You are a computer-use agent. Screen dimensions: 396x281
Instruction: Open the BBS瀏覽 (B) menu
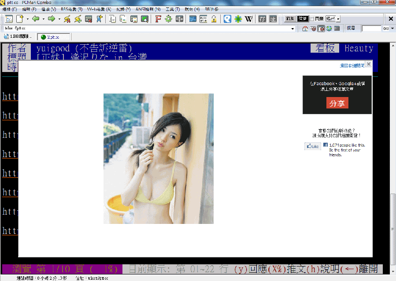[x=71, y=9]
